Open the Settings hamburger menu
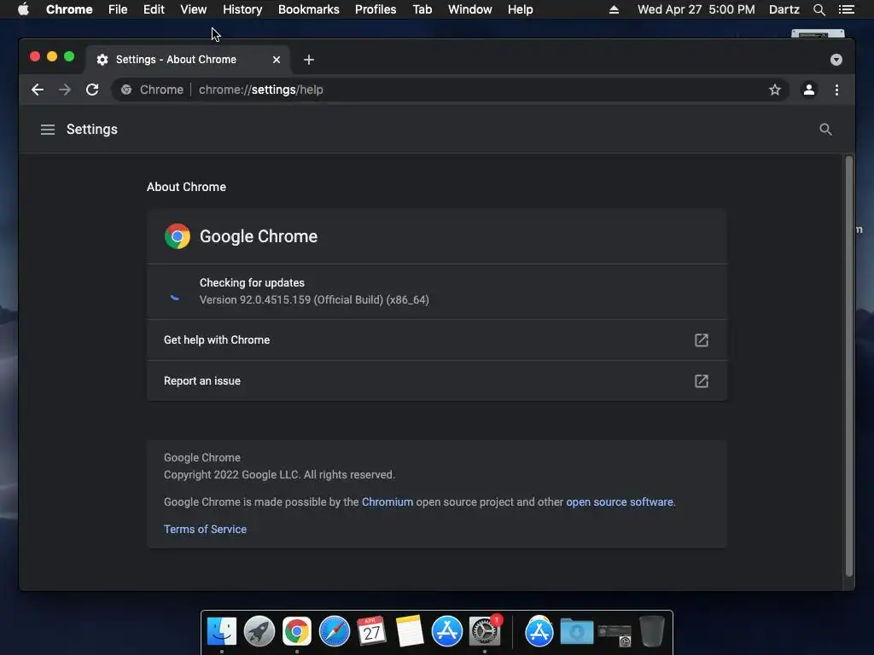This screenshot has height=655, width=874. point(48,130)
